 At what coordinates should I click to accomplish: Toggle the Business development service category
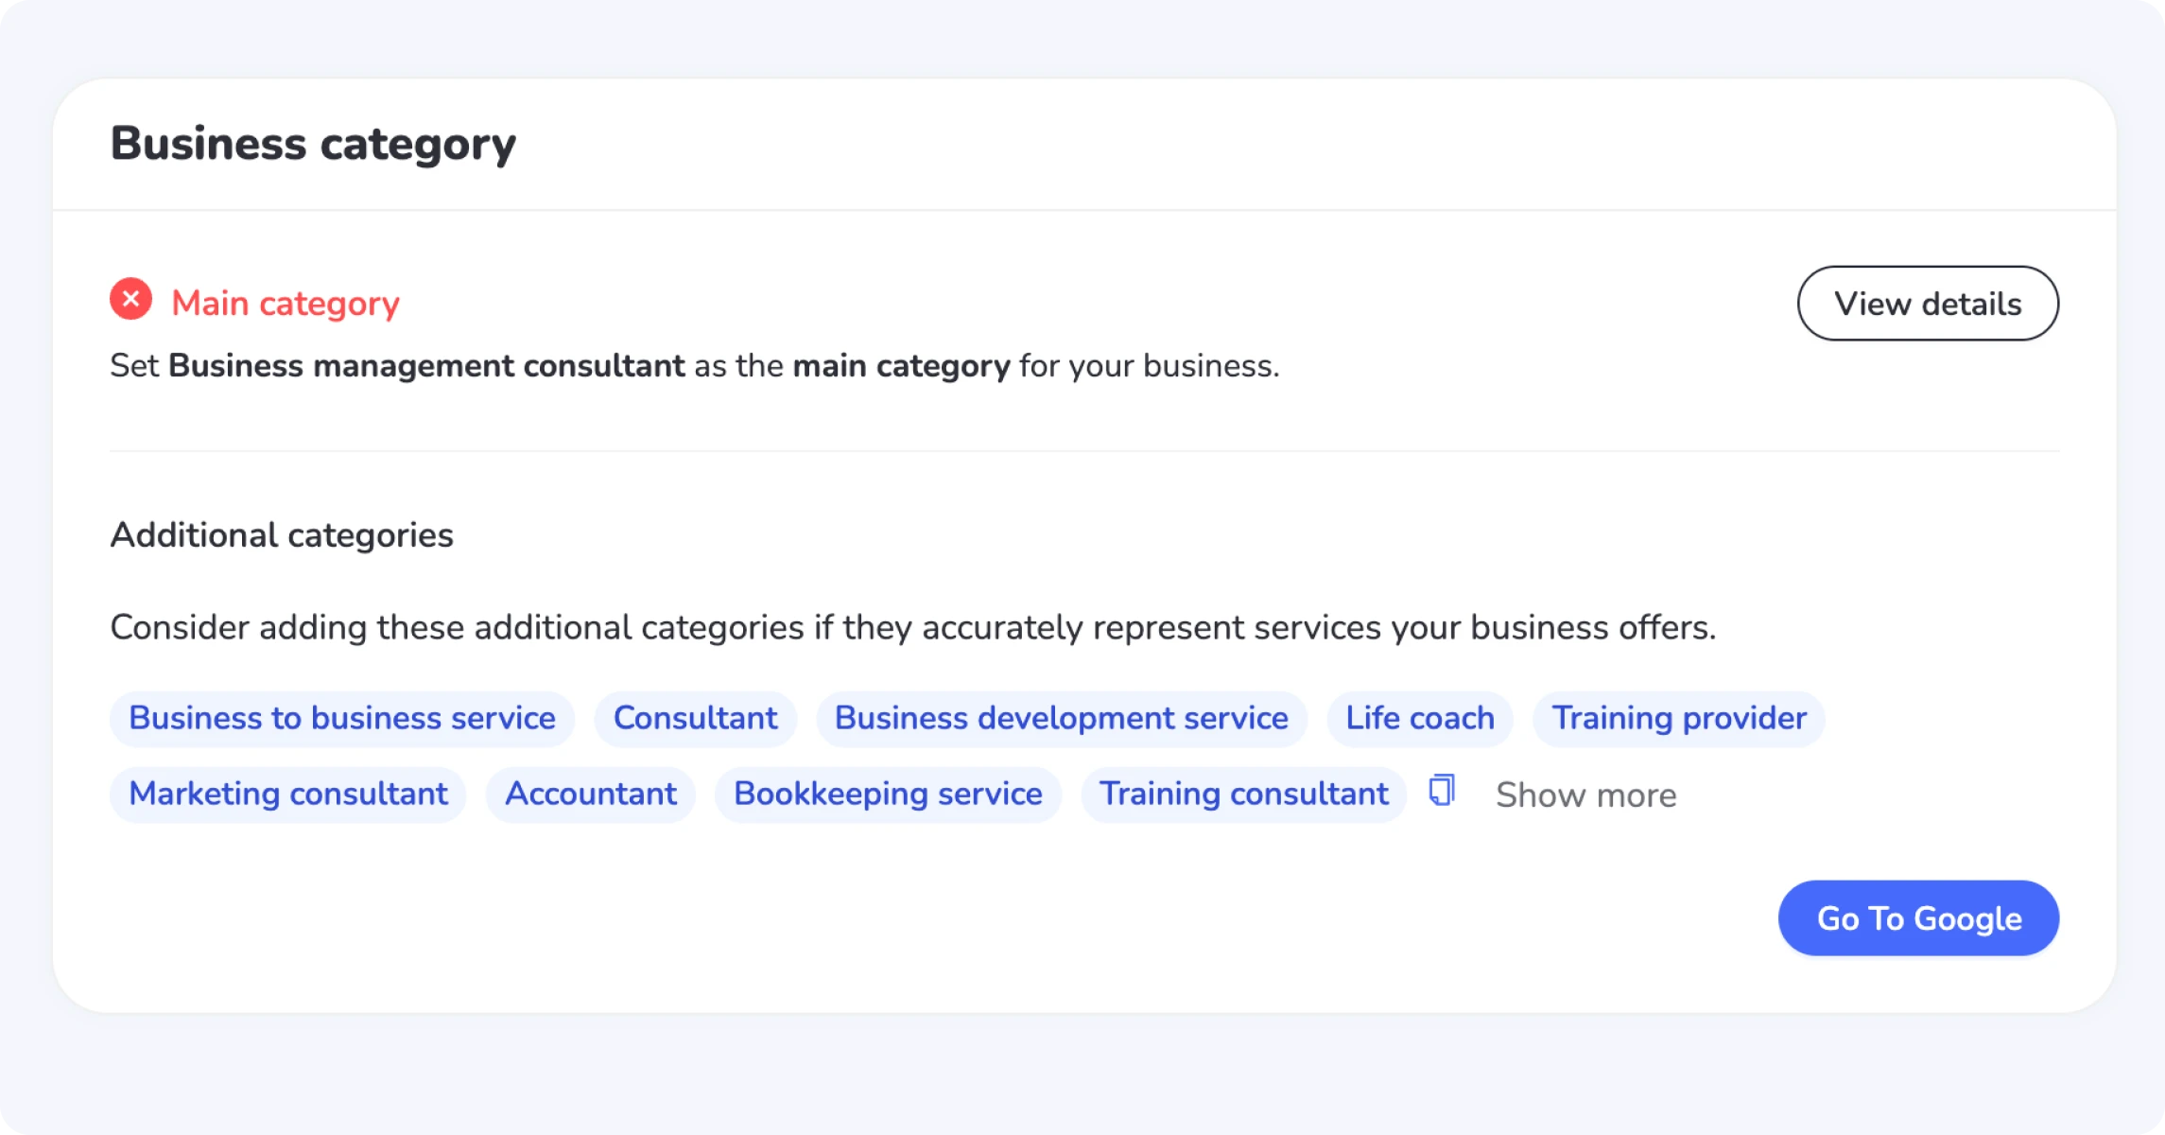1061,718
